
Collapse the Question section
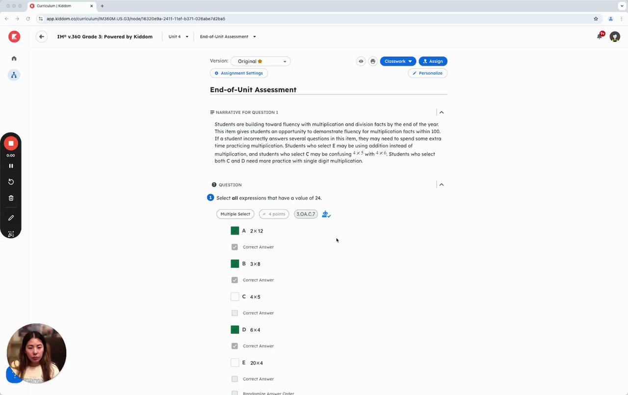tap(442, 184)
